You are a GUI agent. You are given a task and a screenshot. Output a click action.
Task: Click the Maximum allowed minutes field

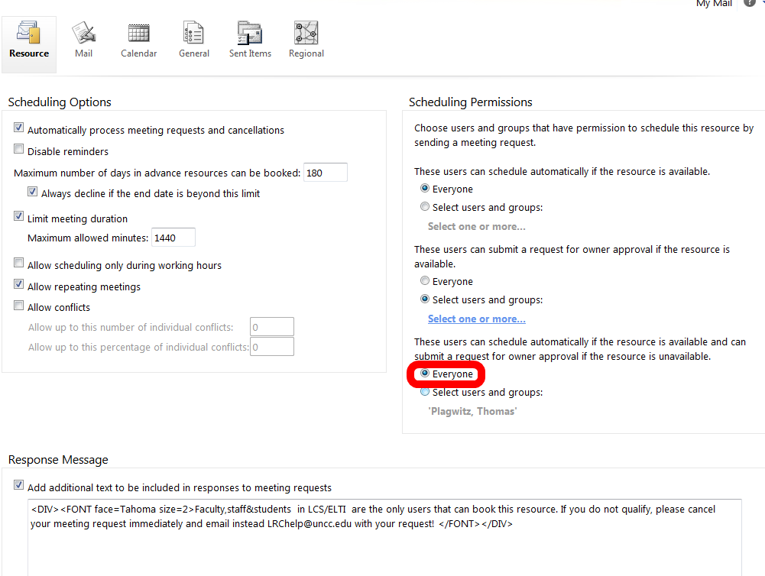173,238
